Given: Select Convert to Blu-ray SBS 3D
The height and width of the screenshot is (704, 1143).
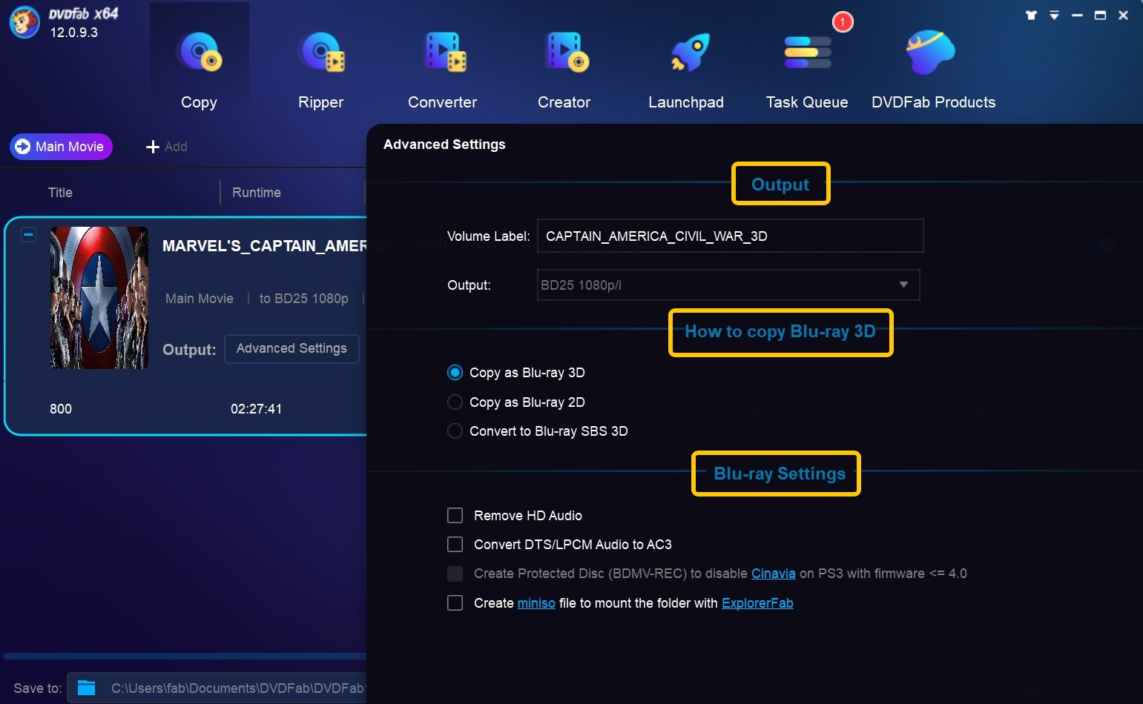Looking at the screenshot, I should click(455, 431).
